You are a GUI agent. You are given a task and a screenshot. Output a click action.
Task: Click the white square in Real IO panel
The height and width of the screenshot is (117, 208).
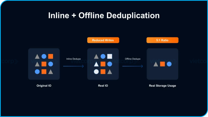110,56
